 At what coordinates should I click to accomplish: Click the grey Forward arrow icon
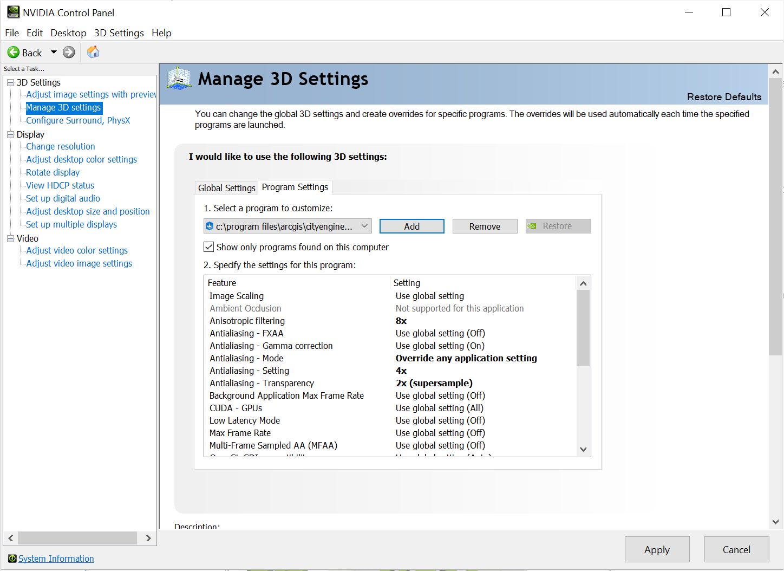coord(69,53)
